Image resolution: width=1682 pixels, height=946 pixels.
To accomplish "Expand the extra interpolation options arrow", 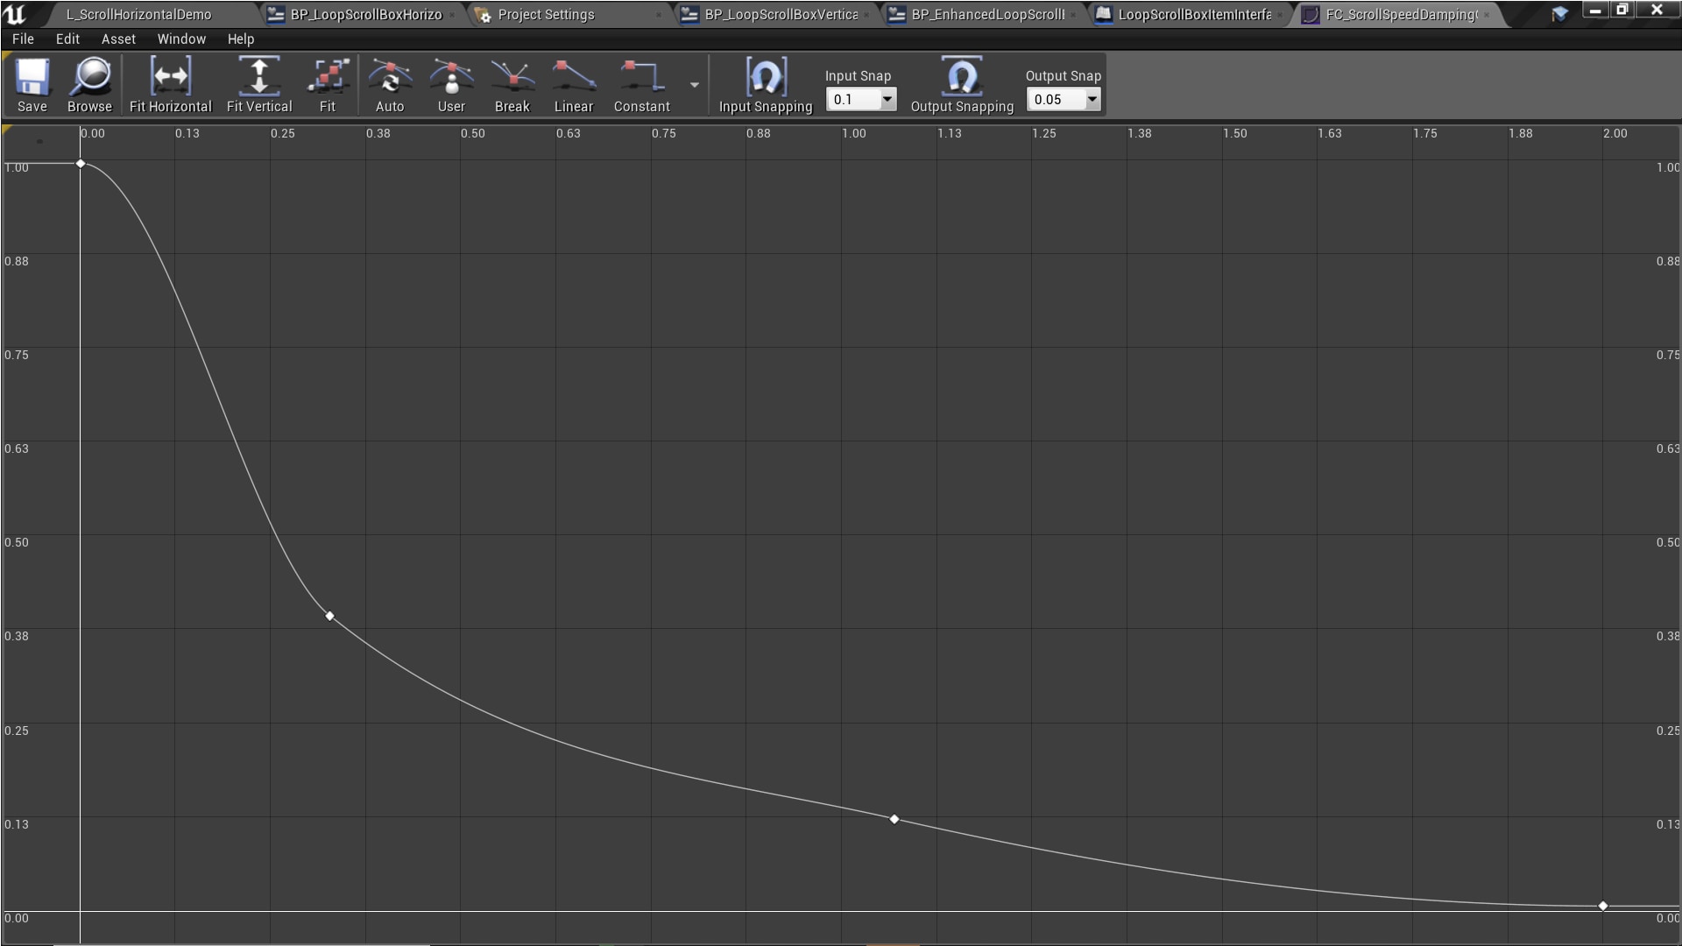I will click(x=693, y=84).
